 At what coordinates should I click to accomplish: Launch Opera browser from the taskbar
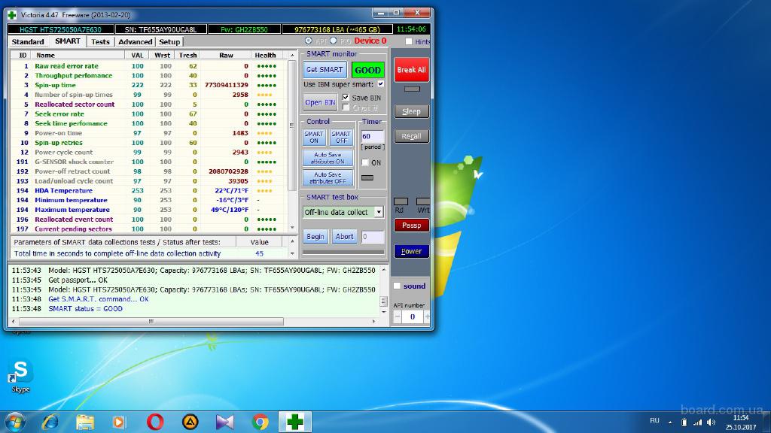tap(155, 422)
